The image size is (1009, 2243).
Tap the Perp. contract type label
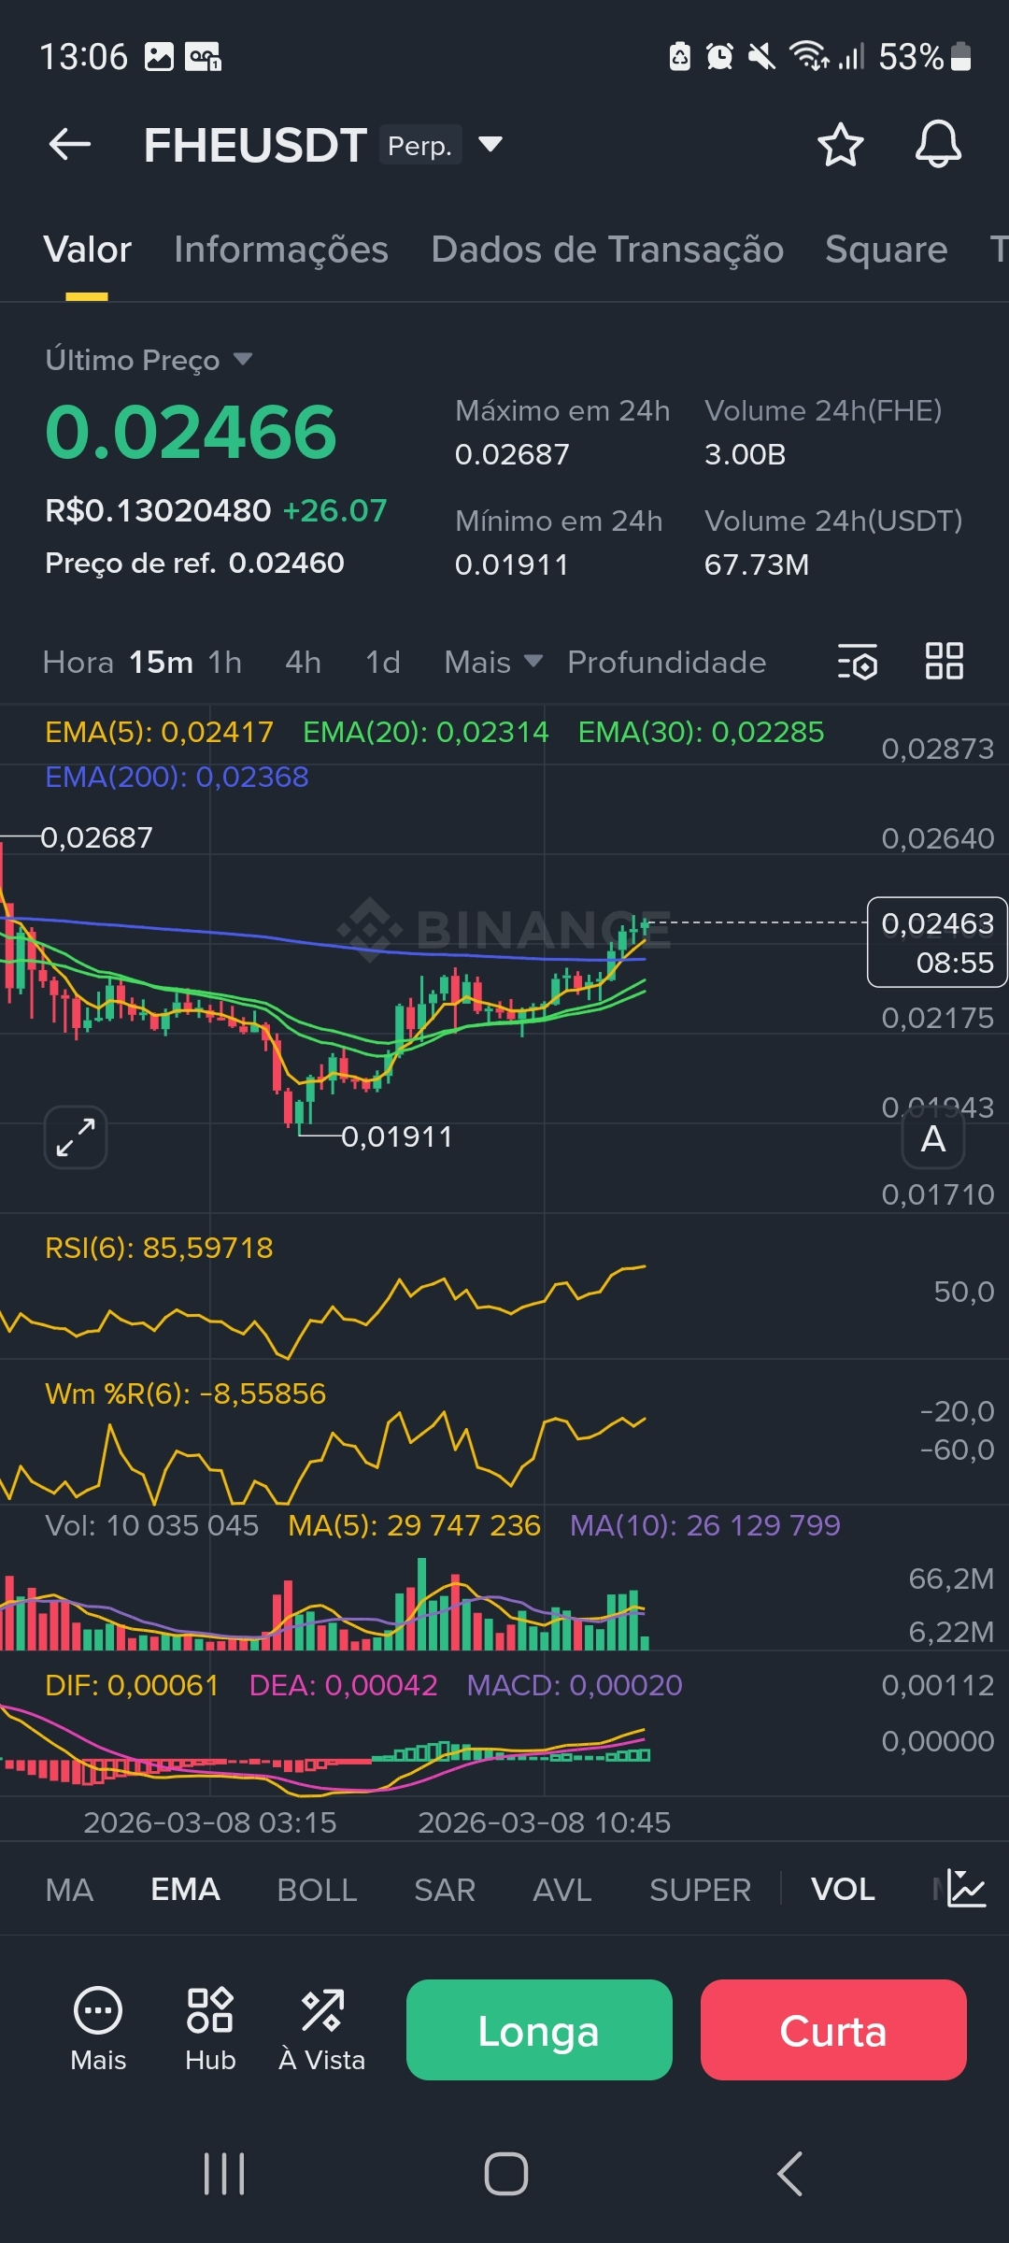420,145
